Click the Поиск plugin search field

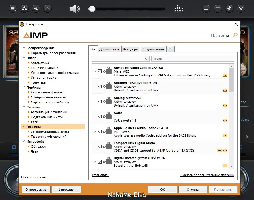pyautogui.click(x=193, y=59)
